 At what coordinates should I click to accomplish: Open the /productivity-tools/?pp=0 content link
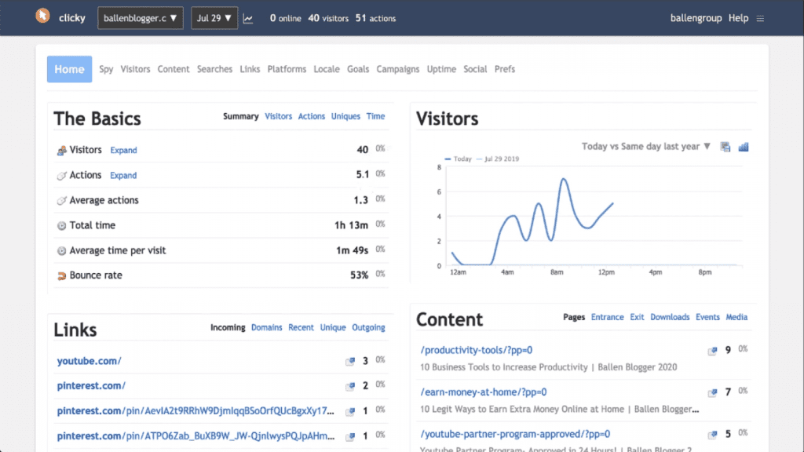[x=474, y=350]
